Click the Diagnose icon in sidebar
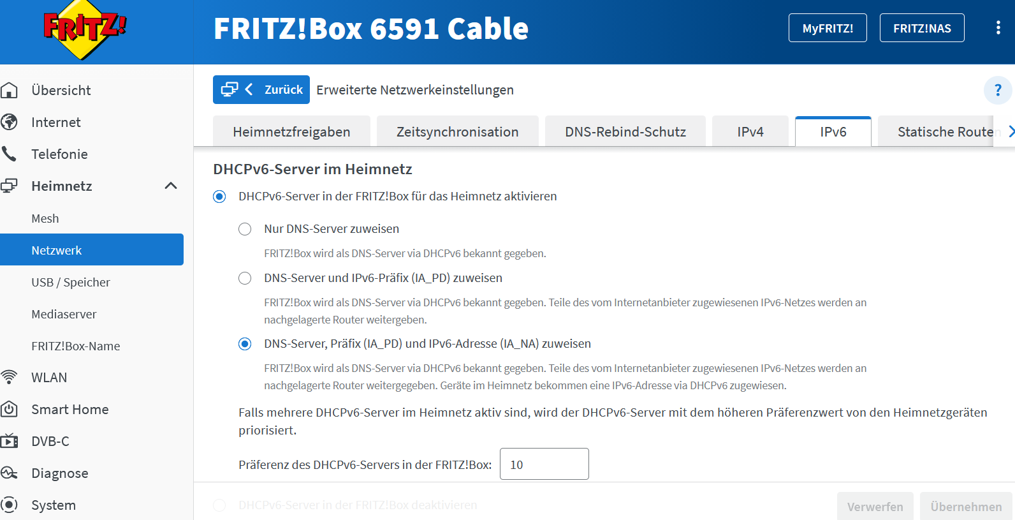 [x=10, y=473]
